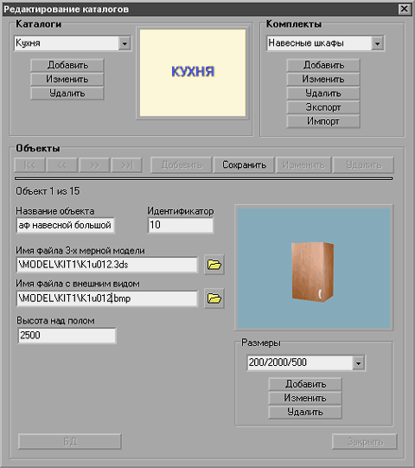Focus the Название объекта field

point(66,225)
